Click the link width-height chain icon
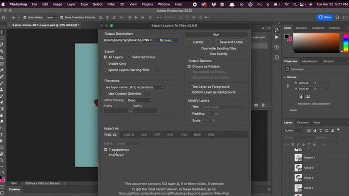 click(287, 85)
